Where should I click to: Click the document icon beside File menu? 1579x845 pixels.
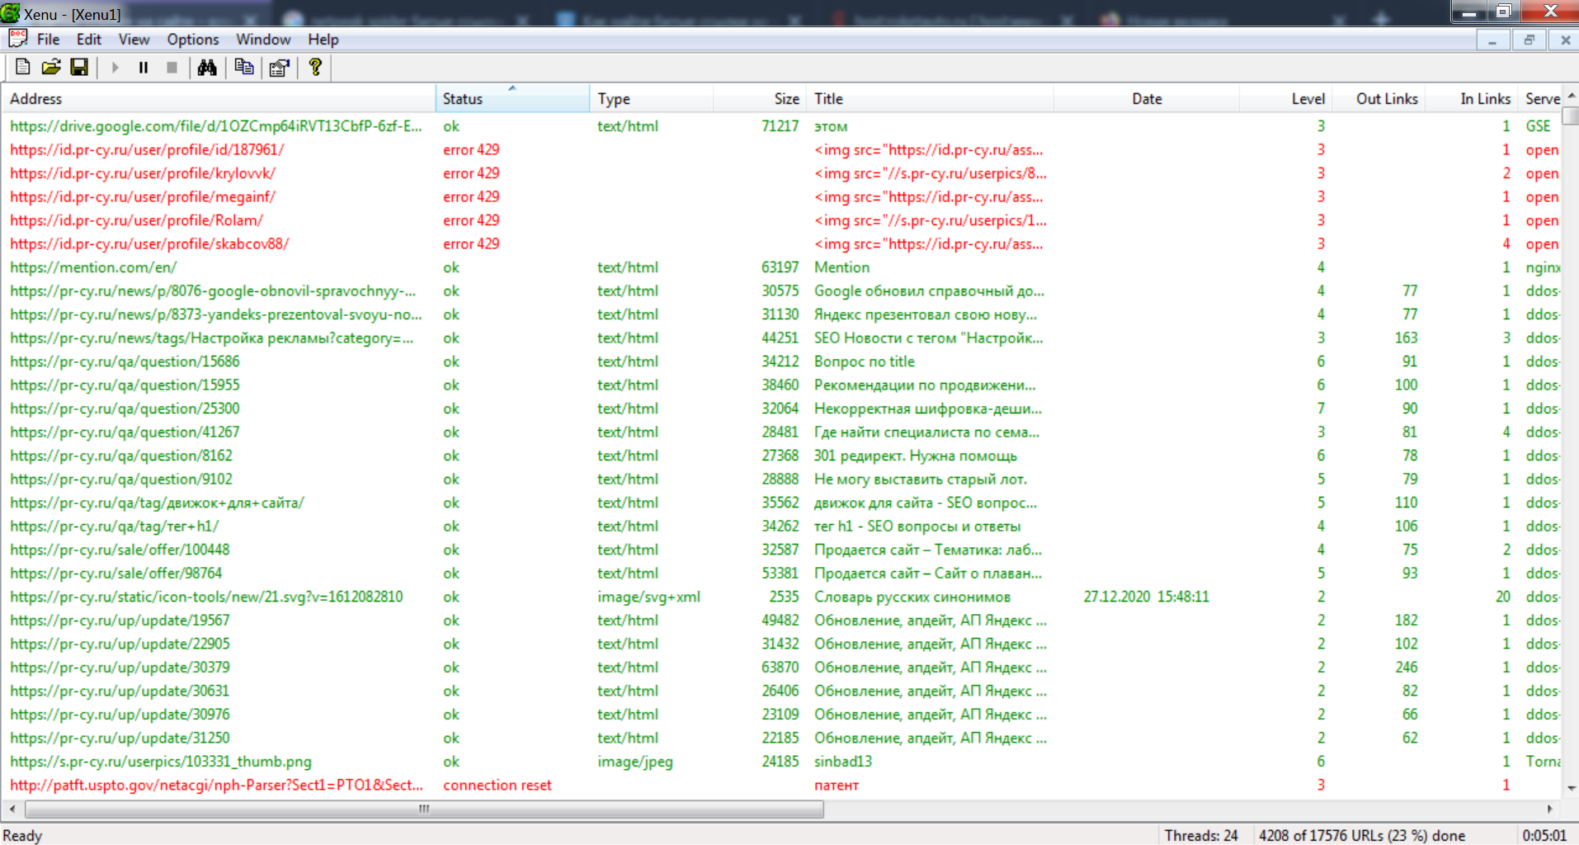(x=17, y=39)
